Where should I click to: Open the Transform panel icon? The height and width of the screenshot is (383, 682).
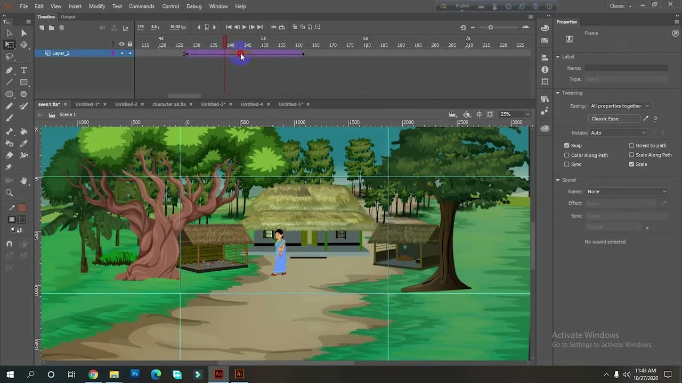coord(545,82)
